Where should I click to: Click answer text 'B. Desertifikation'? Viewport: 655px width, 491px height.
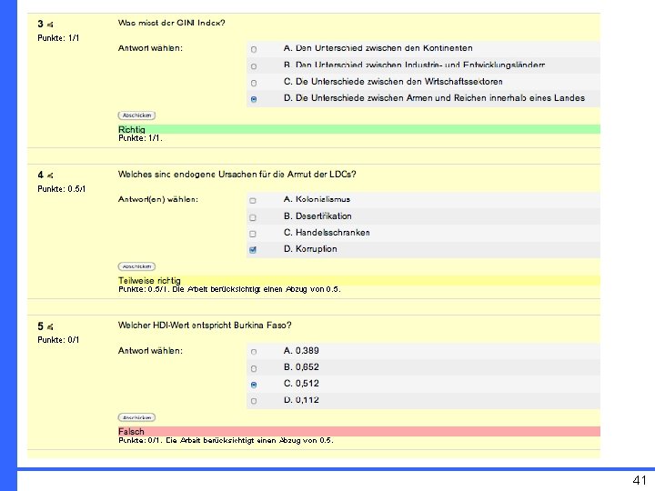[317, 216]
